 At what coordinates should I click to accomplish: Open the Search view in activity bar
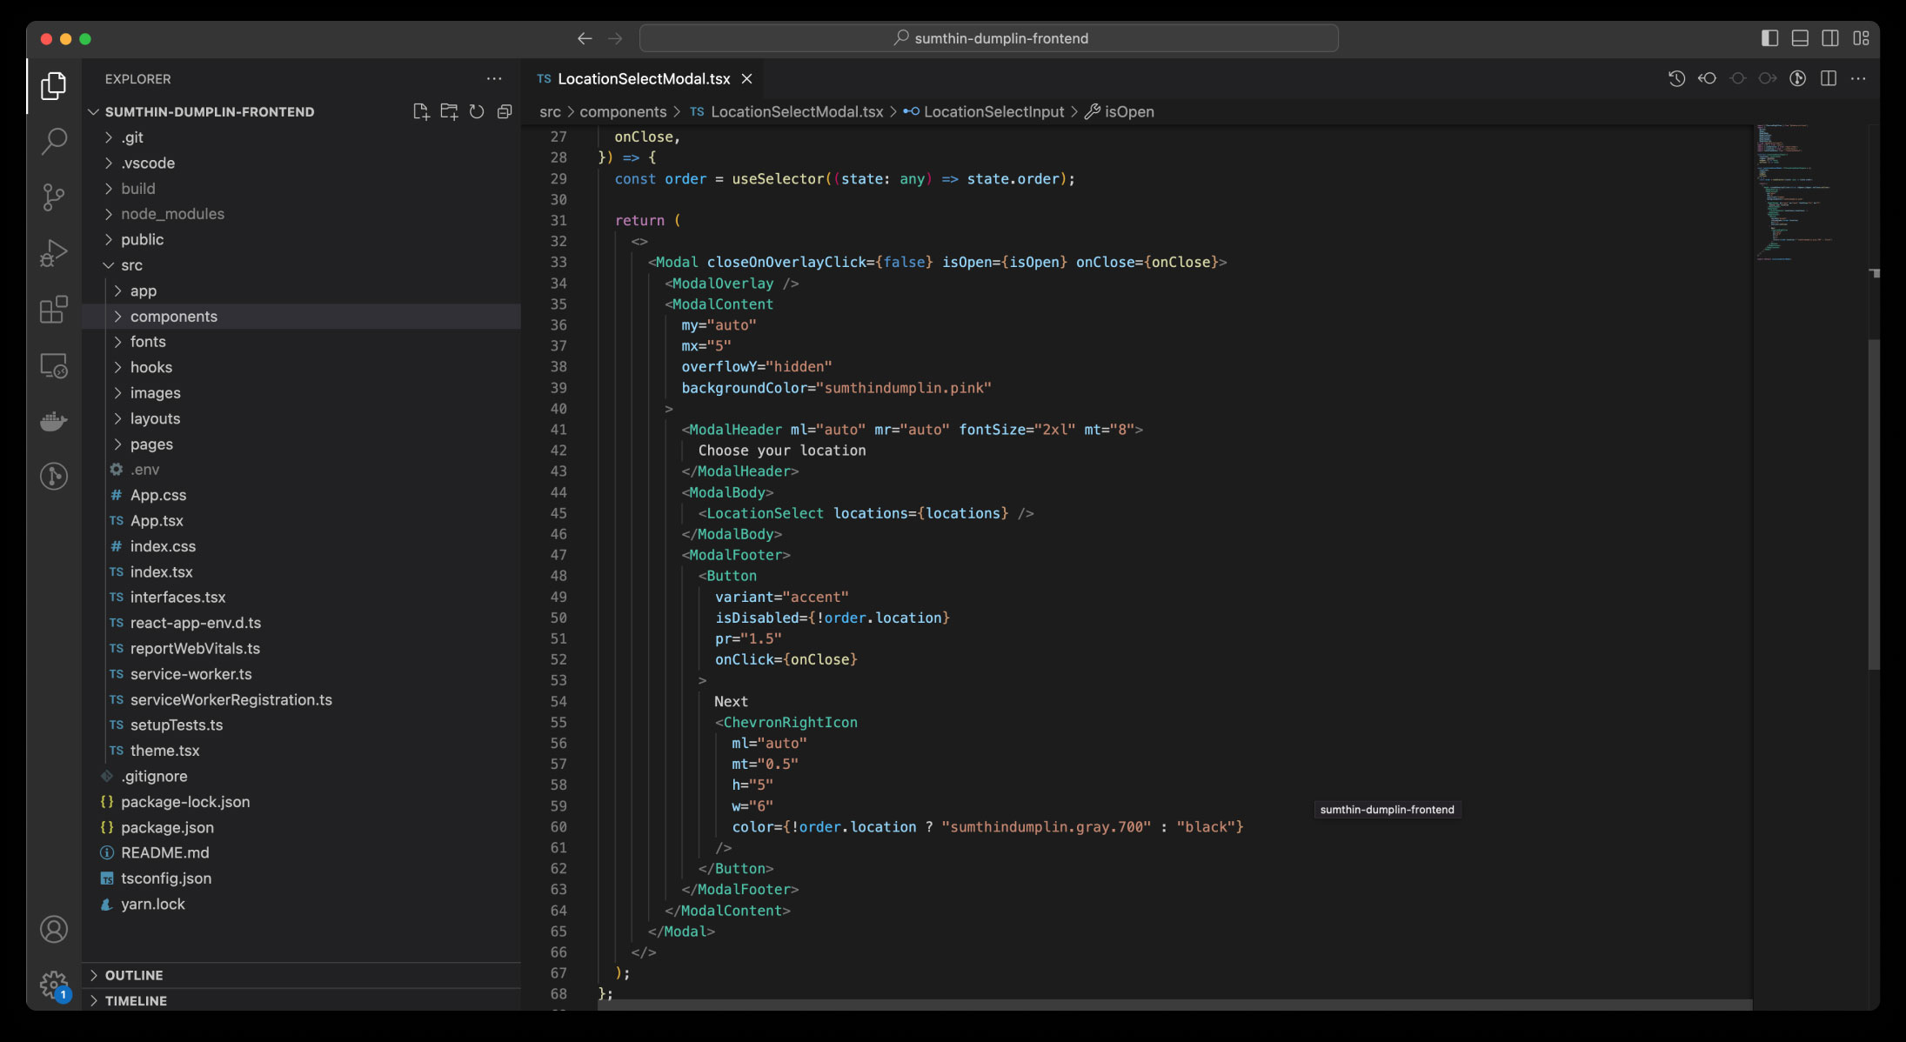click(54, 141)
